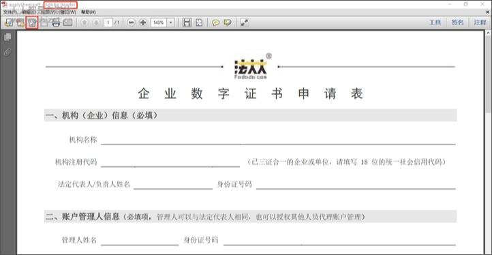
Task: Click the Create PDF online toolbar icon
Action: [x=20, y=22]
